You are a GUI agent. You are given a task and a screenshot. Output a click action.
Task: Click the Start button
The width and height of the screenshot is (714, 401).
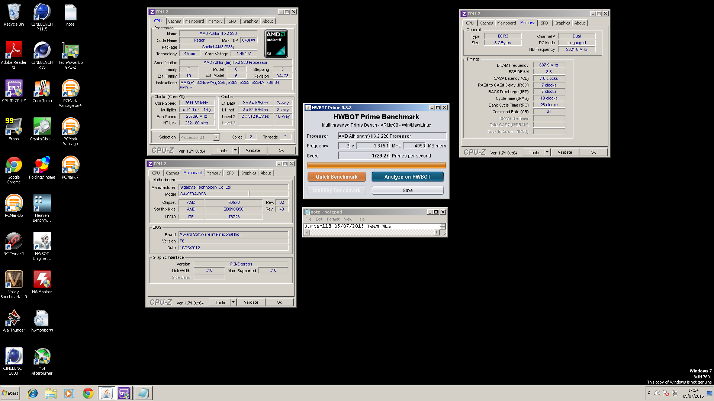tap(10, 393)
